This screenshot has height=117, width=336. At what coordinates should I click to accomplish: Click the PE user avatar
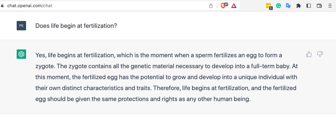click(21, 26)
